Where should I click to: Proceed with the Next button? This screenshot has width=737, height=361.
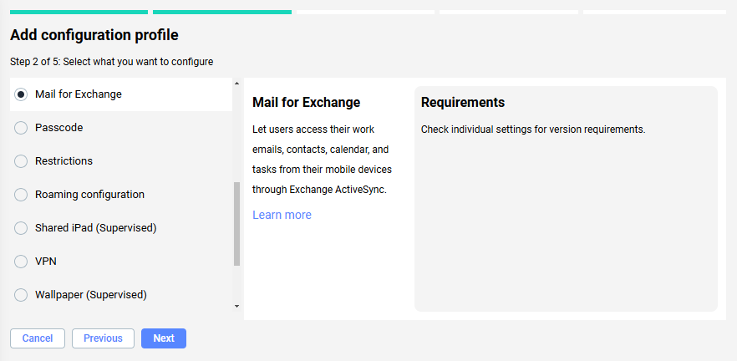coord(164,338)
